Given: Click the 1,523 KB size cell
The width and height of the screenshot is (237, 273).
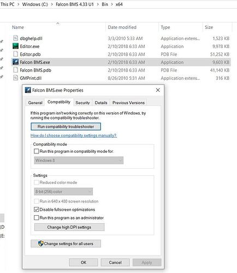Looking at the screenshot, I should click(x=221, y=38).
